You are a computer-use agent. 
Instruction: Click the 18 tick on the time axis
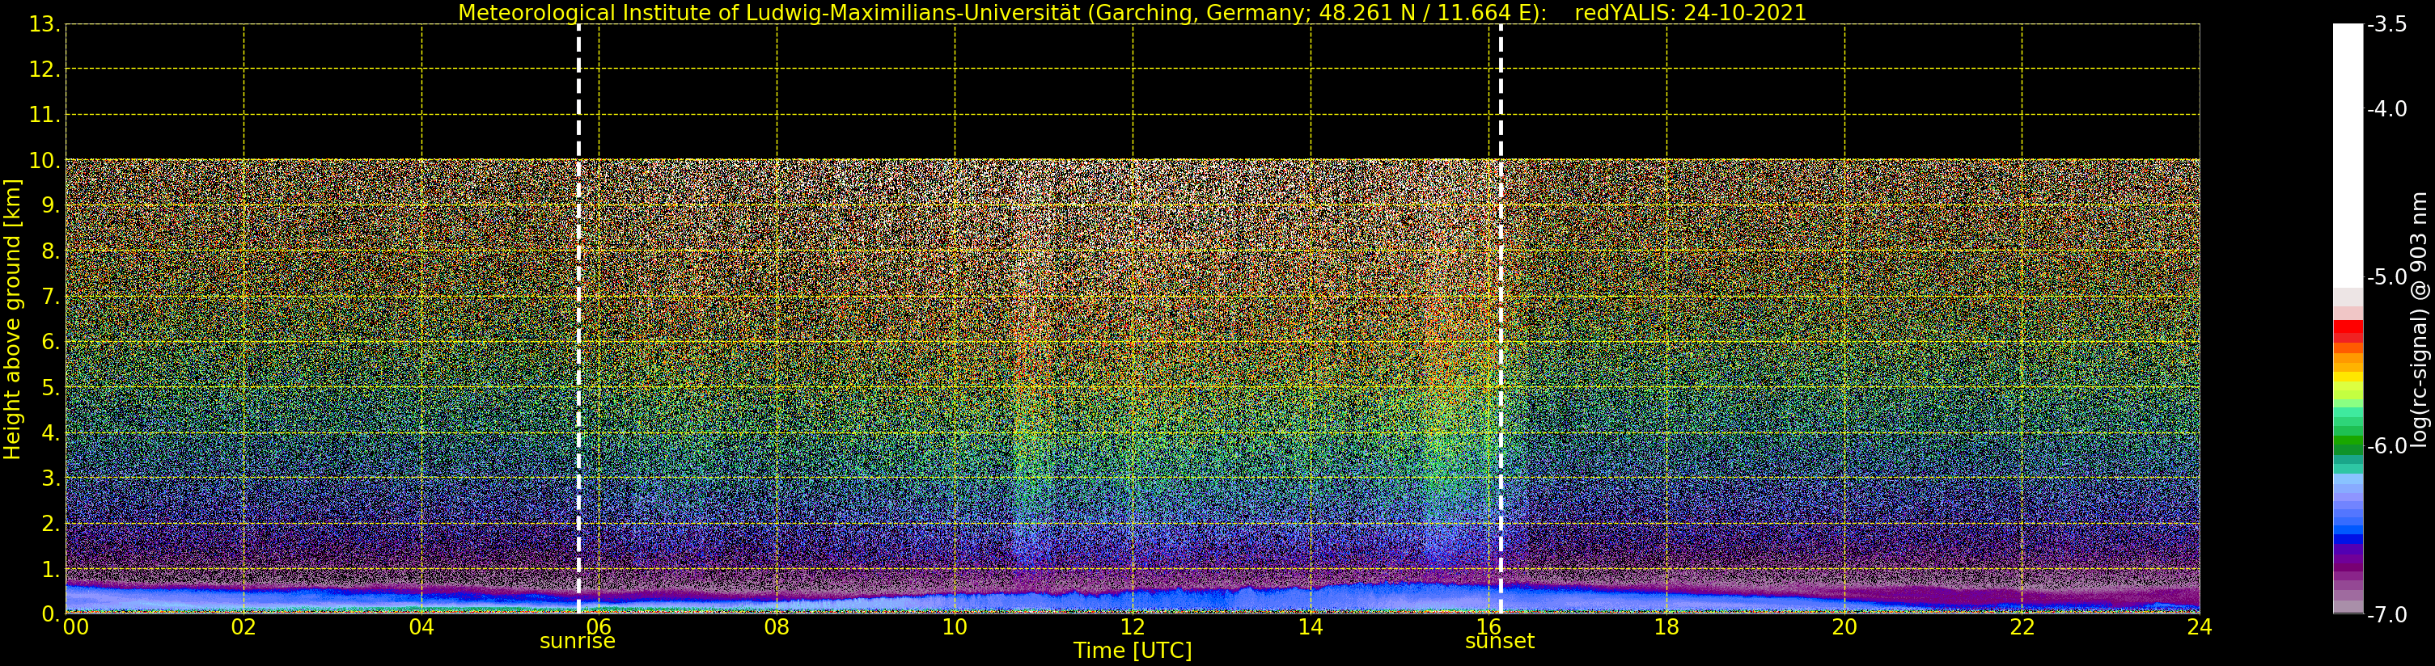pos(1666,627)
